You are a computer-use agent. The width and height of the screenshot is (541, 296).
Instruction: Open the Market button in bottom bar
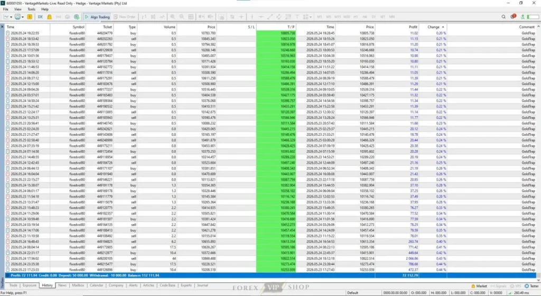coord(479,286)
